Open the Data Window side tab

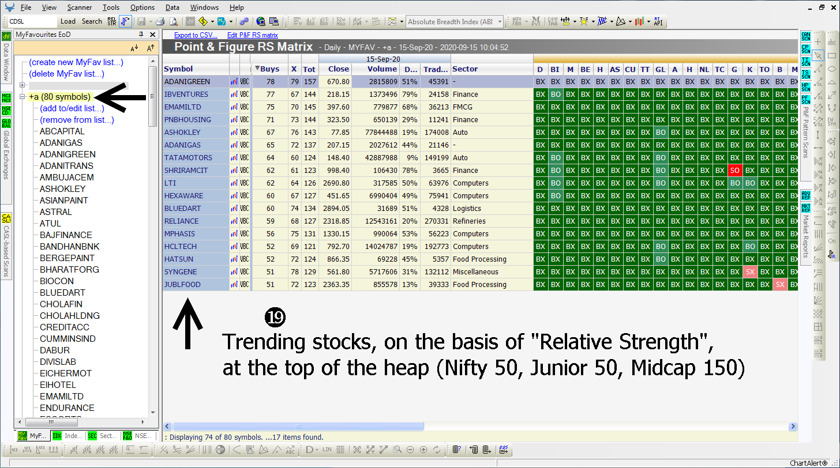point(6,56)
